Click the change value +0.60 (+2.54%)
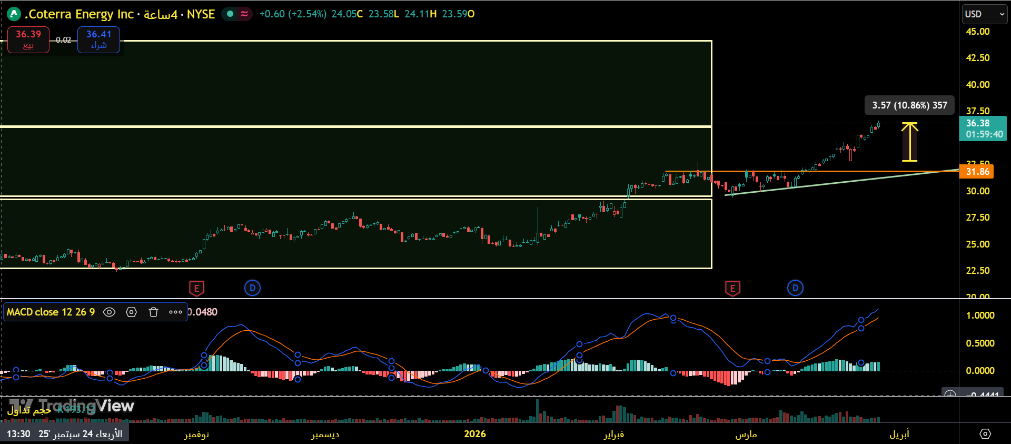Image resolution: width=1011 pixels, height=444 pixels. (293, 14)
